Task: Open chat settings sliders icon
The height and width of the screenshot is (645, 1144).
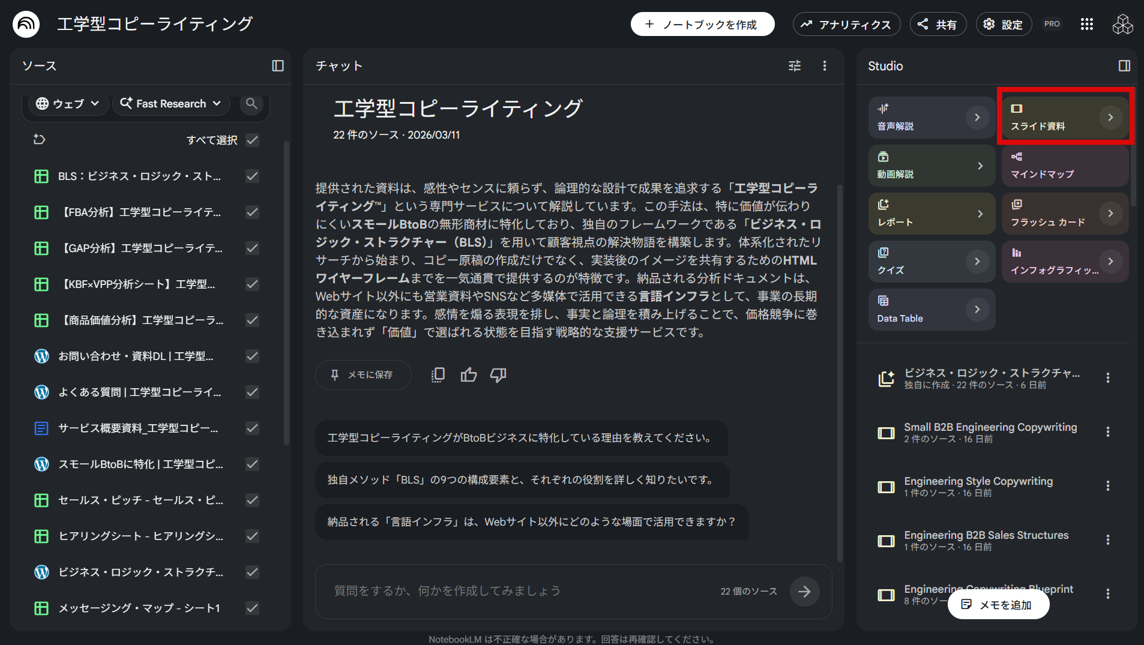Action: pyautogui.click(x=795, y=66)
